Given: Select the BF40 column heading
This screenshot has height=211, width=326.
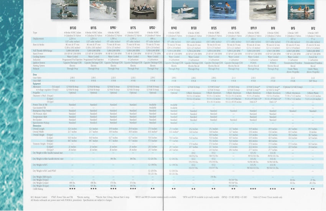Looking at the screenshot, I should [174, 28].
